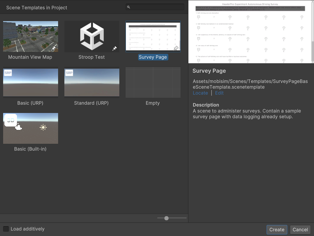314x236 pixels.
Task: Click the 'Basic (URP)' label
Action: pos(30,103)
